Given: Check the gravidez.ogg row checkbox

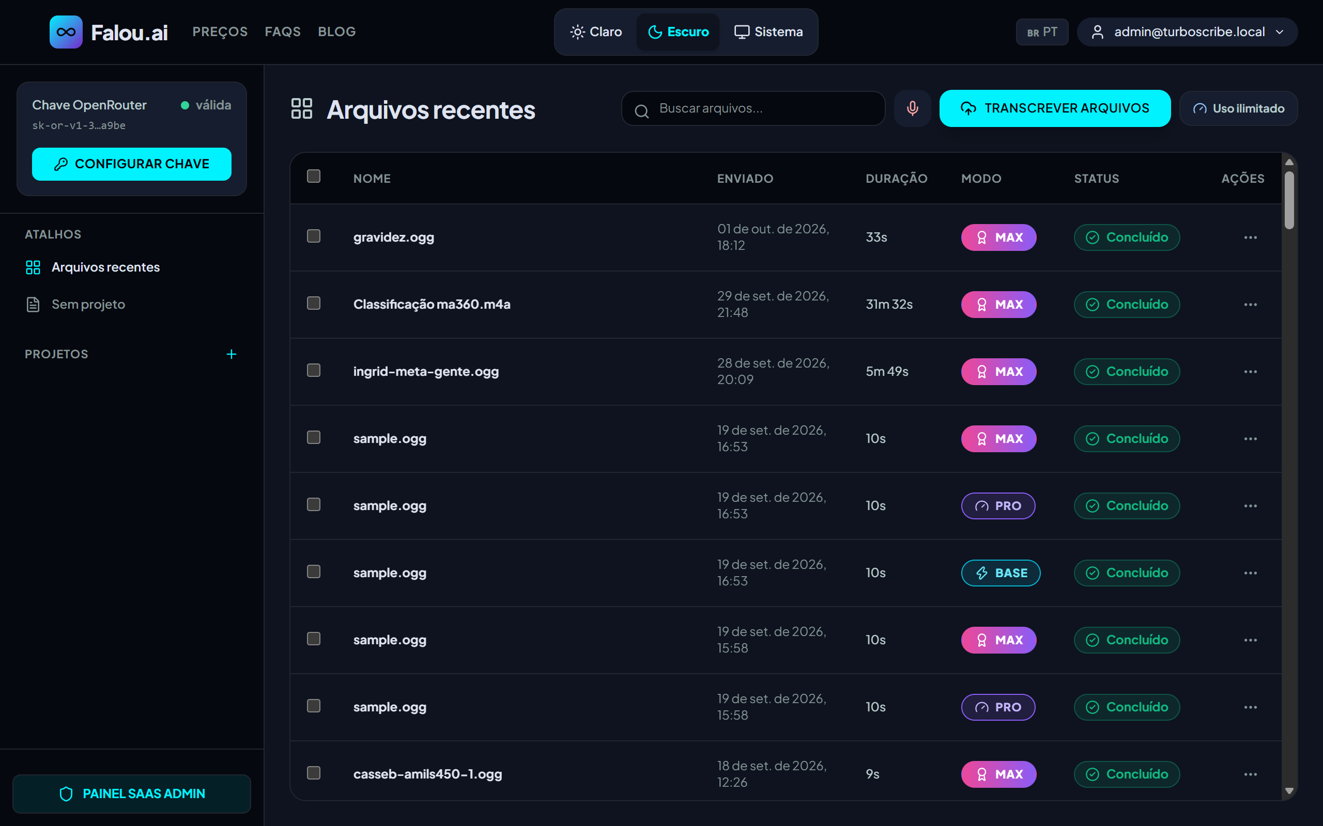Looking at the screenshot, I should (313, 236).
